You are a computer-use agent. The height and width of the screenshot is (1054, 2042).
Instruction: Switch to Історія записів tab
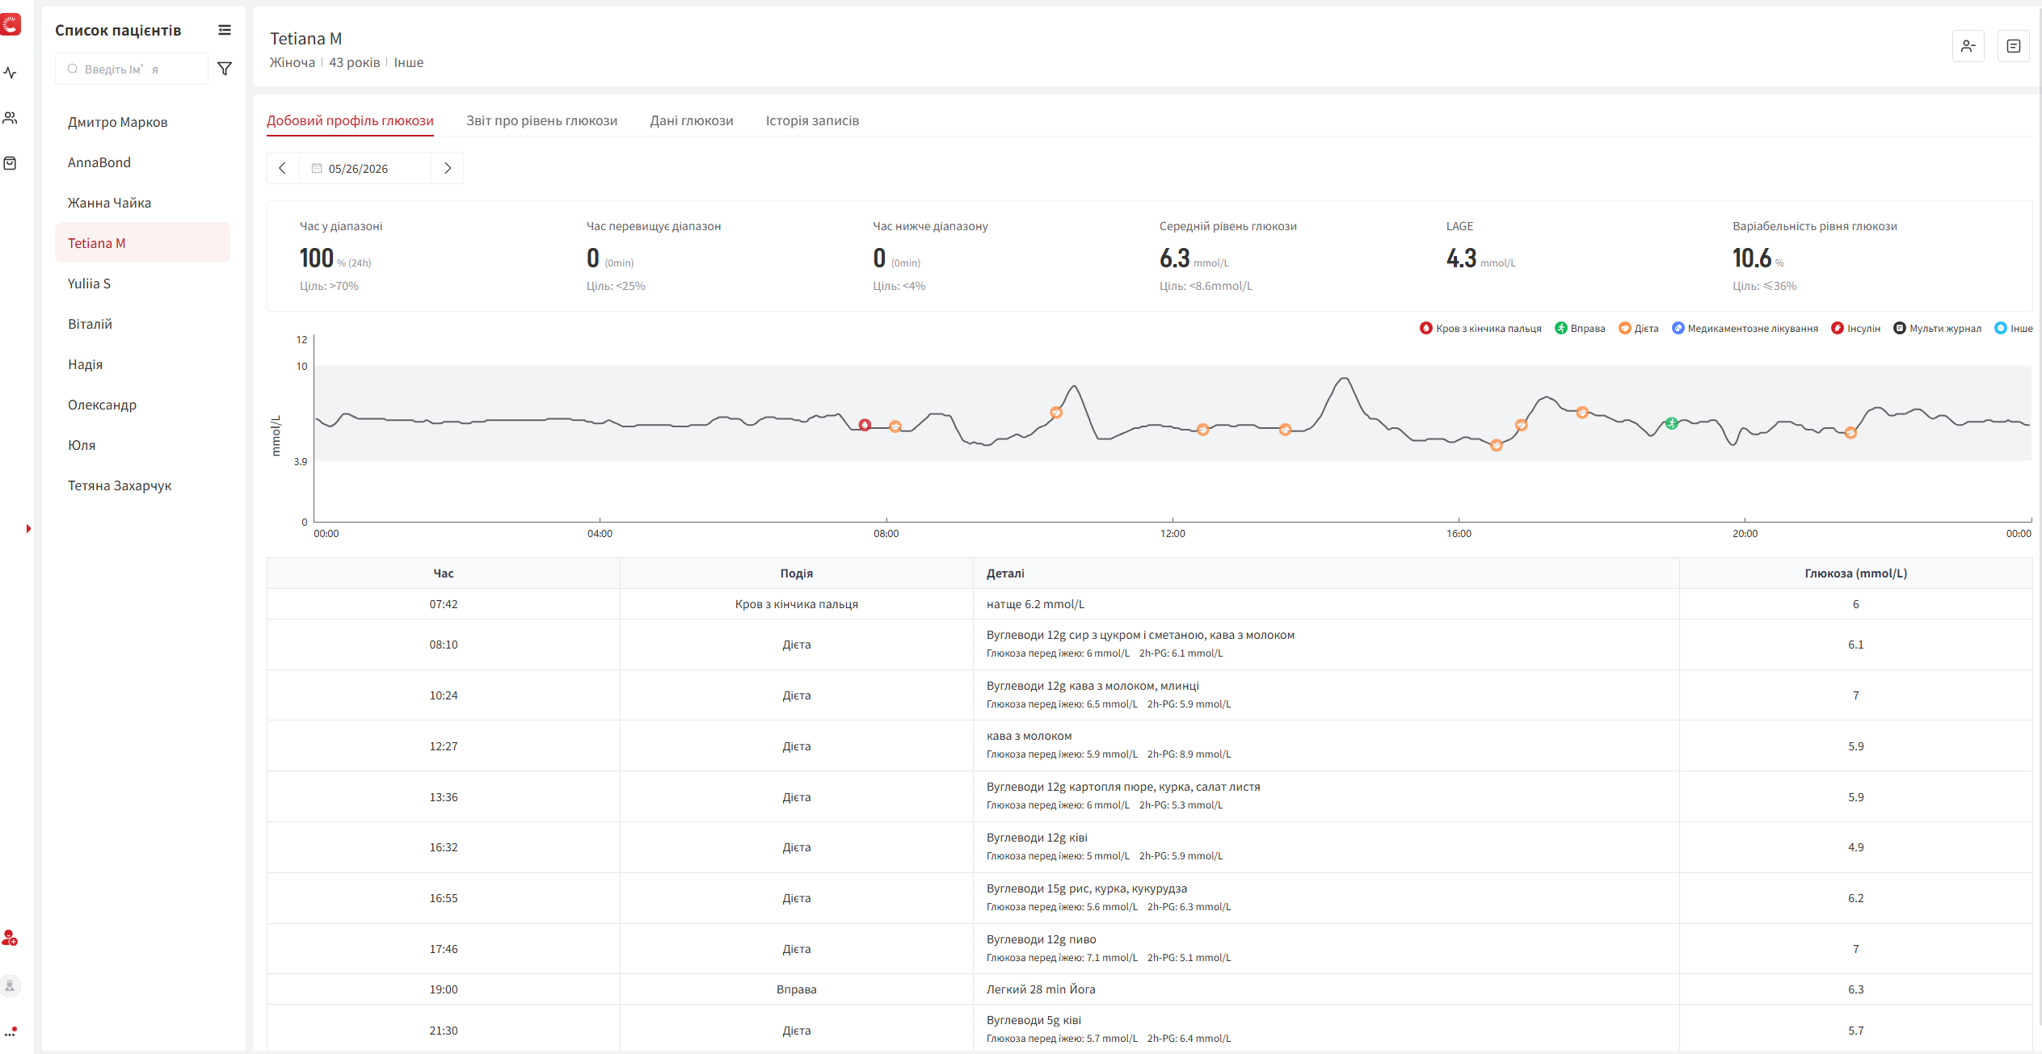coord(812,120)
